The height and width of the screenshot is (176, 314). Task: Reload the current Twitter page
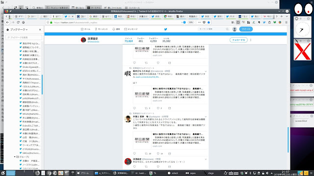18,22
